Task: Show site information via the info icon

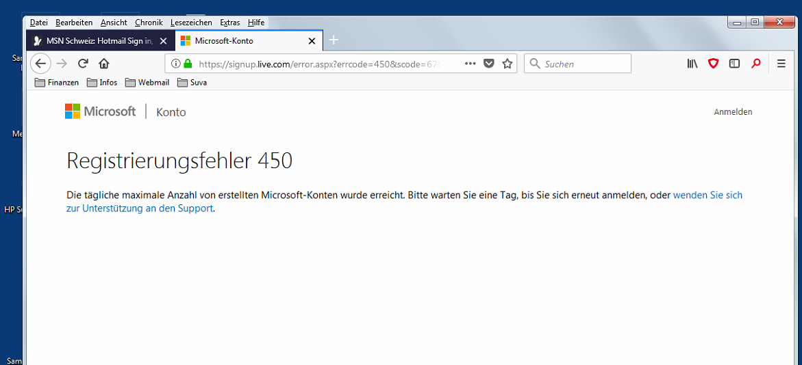Action: [175, 64]
